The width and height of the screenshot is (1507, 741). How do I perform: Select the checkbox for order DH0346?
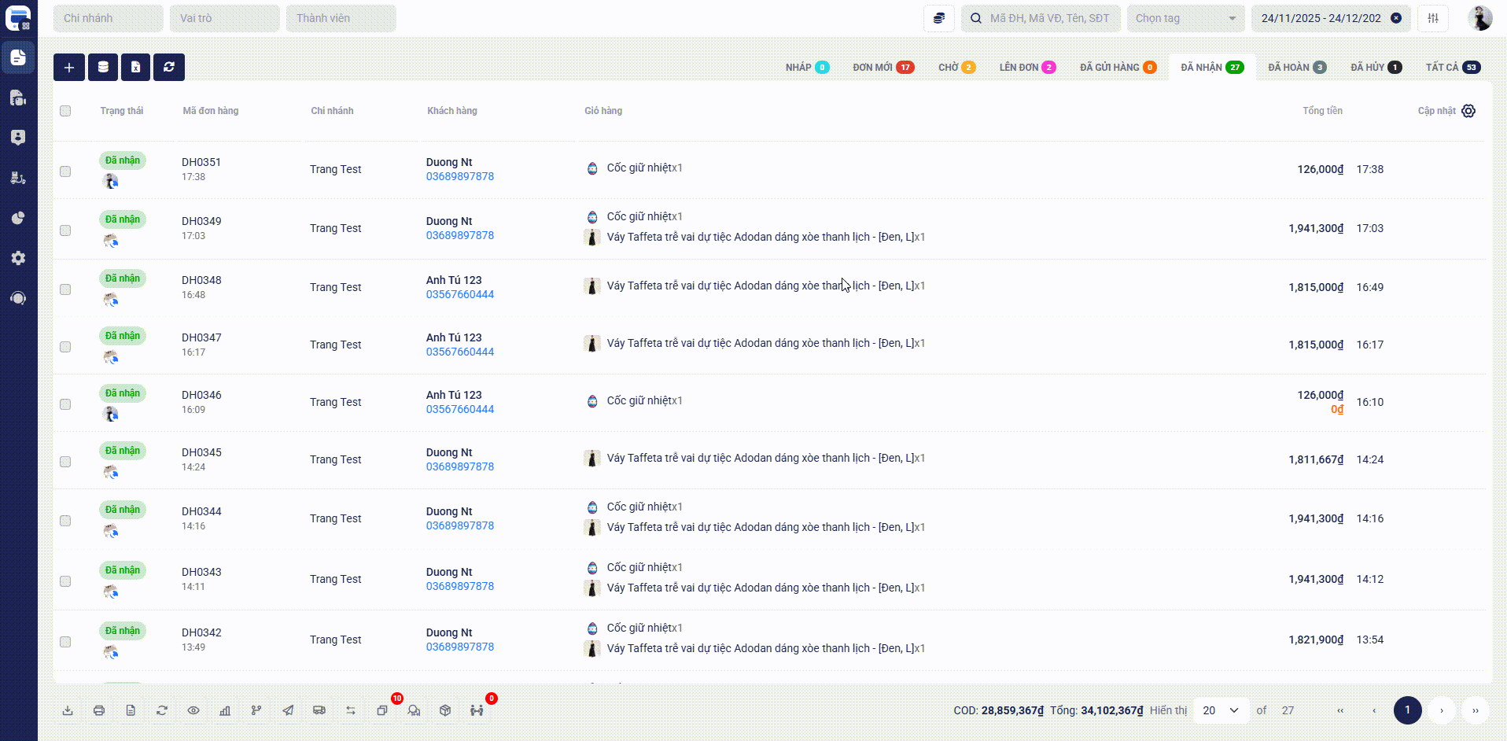click(x=65, y=404)
